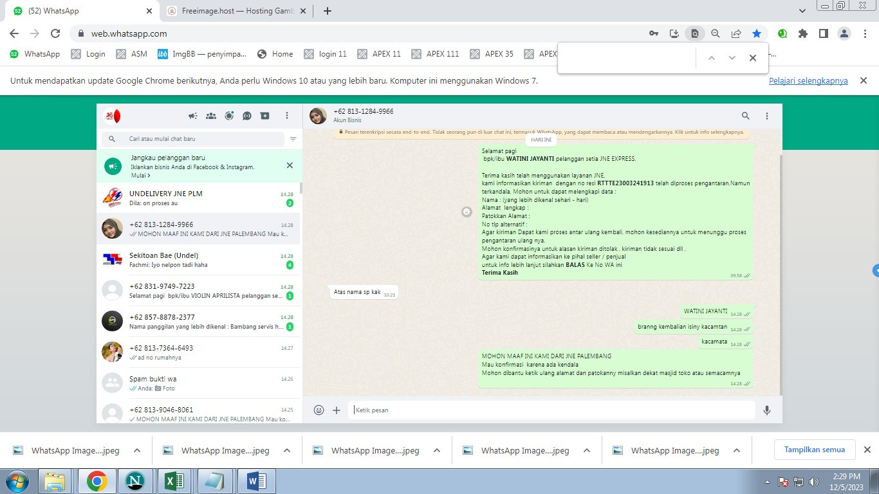Open the Chrome profile avatar

point(844,33)
